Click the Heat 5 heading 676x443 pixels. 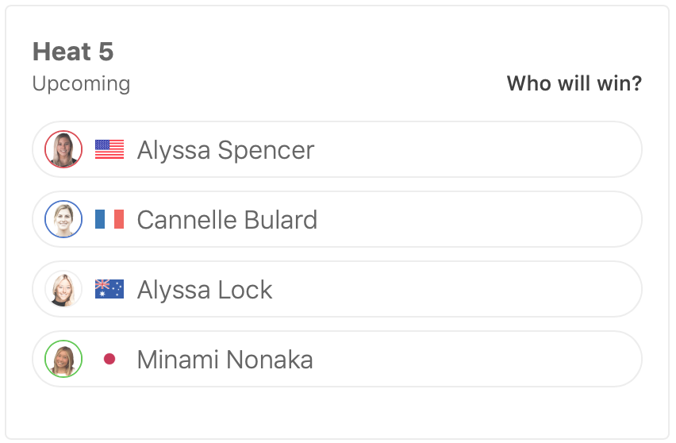coord(73,52)
